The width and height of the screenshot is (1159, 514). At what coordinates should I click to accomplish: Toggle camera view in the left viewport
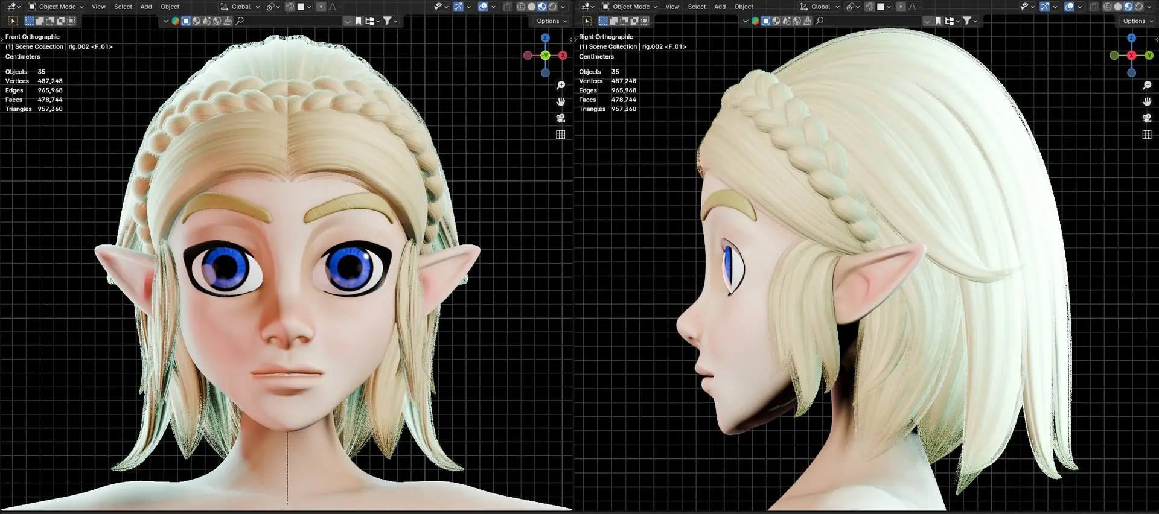(x=560, y=118)
